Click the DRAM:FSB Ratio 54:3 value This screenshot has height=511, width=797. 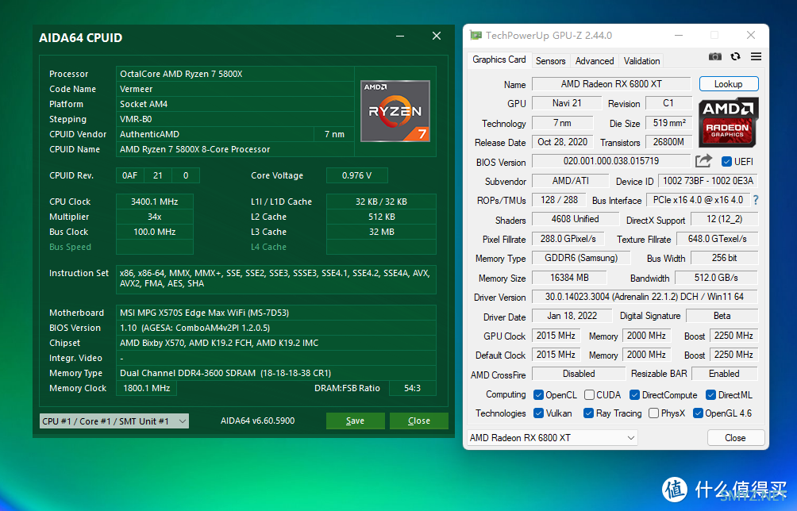click(412, 388)
